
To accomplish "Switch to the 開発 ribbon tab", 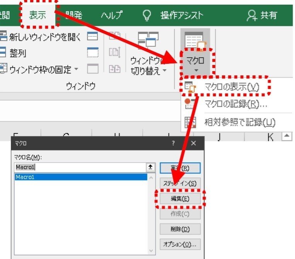I will tap(74, 15).
